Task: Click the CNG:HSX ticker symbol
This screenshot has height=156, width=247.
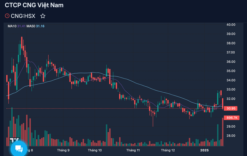Action: click(23, 16)
